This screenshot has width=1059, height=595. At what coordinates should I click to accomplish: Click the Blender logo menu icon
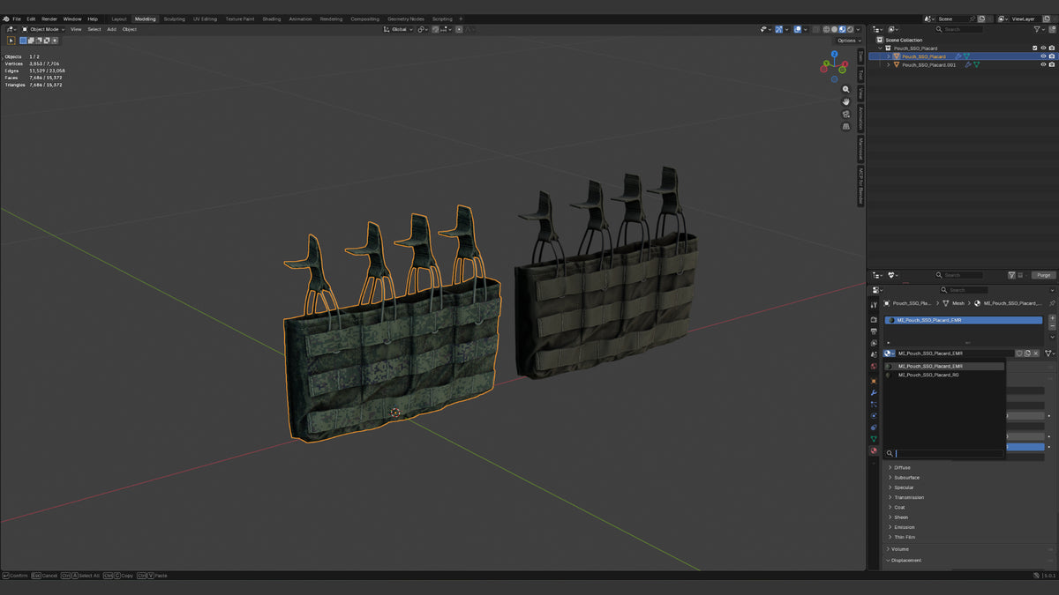[x=5, y=19]
